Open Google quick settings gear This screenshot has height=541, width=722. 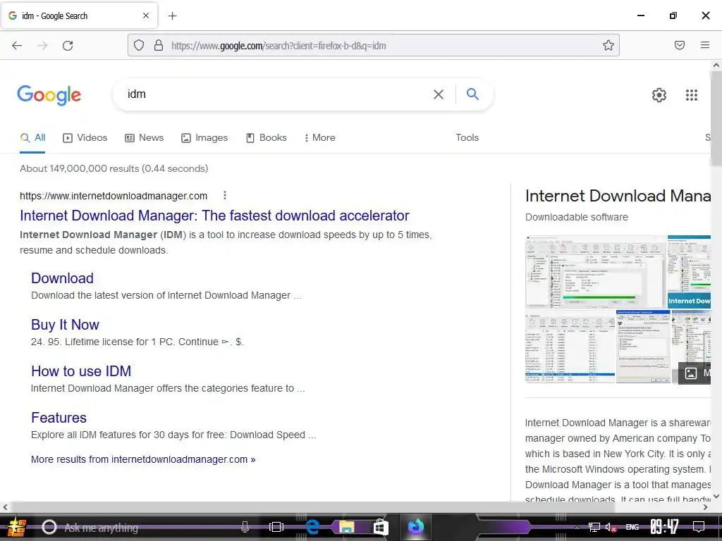click(x=659, y=95)
